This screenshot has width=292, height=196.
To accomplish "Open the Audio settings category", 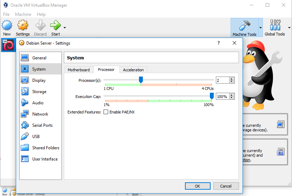I will coord(40,103).
